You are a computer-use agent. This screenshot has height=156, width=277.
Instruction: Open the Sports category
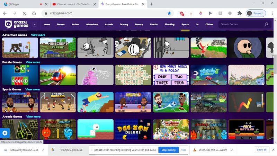(x=185, y=24)
